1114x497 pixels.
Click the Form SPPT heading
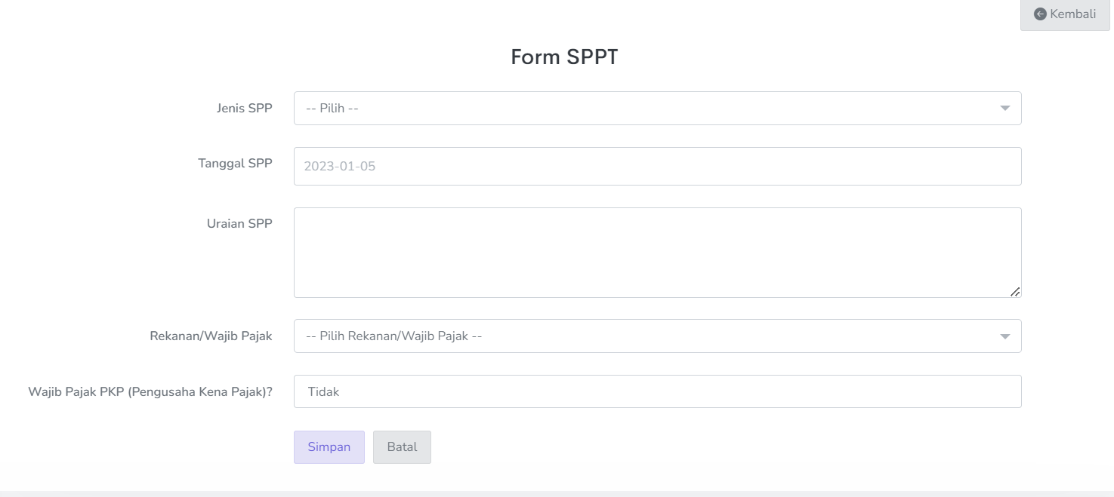coord(564,57)
